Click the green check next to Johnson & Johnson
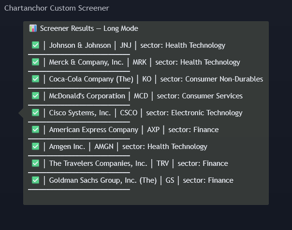 [35, 45]
